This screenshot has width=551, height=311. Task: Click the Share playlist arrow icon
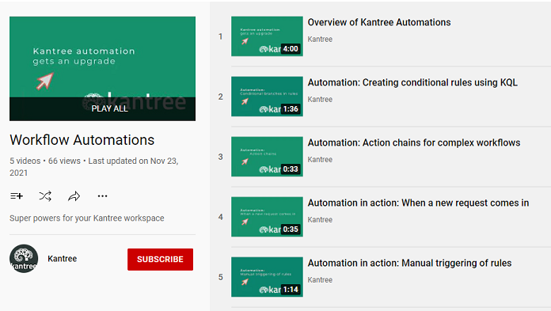tap(74, 196)
